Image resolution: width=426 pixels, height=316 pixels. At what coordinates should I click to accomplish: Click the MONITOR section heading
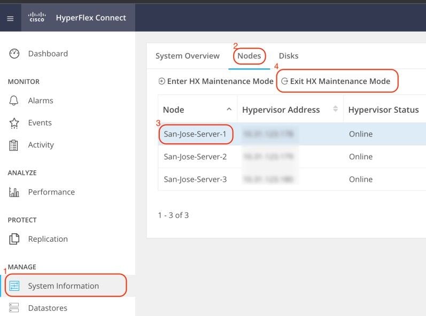(24, 81)
